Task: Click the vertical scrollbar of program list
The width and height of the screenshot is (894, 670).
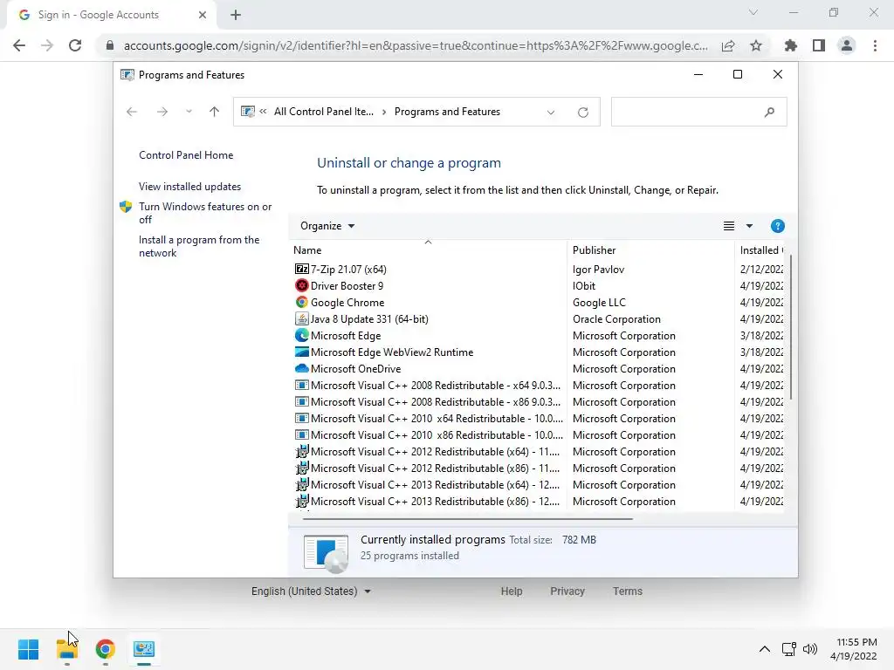Action: [791, 327]
